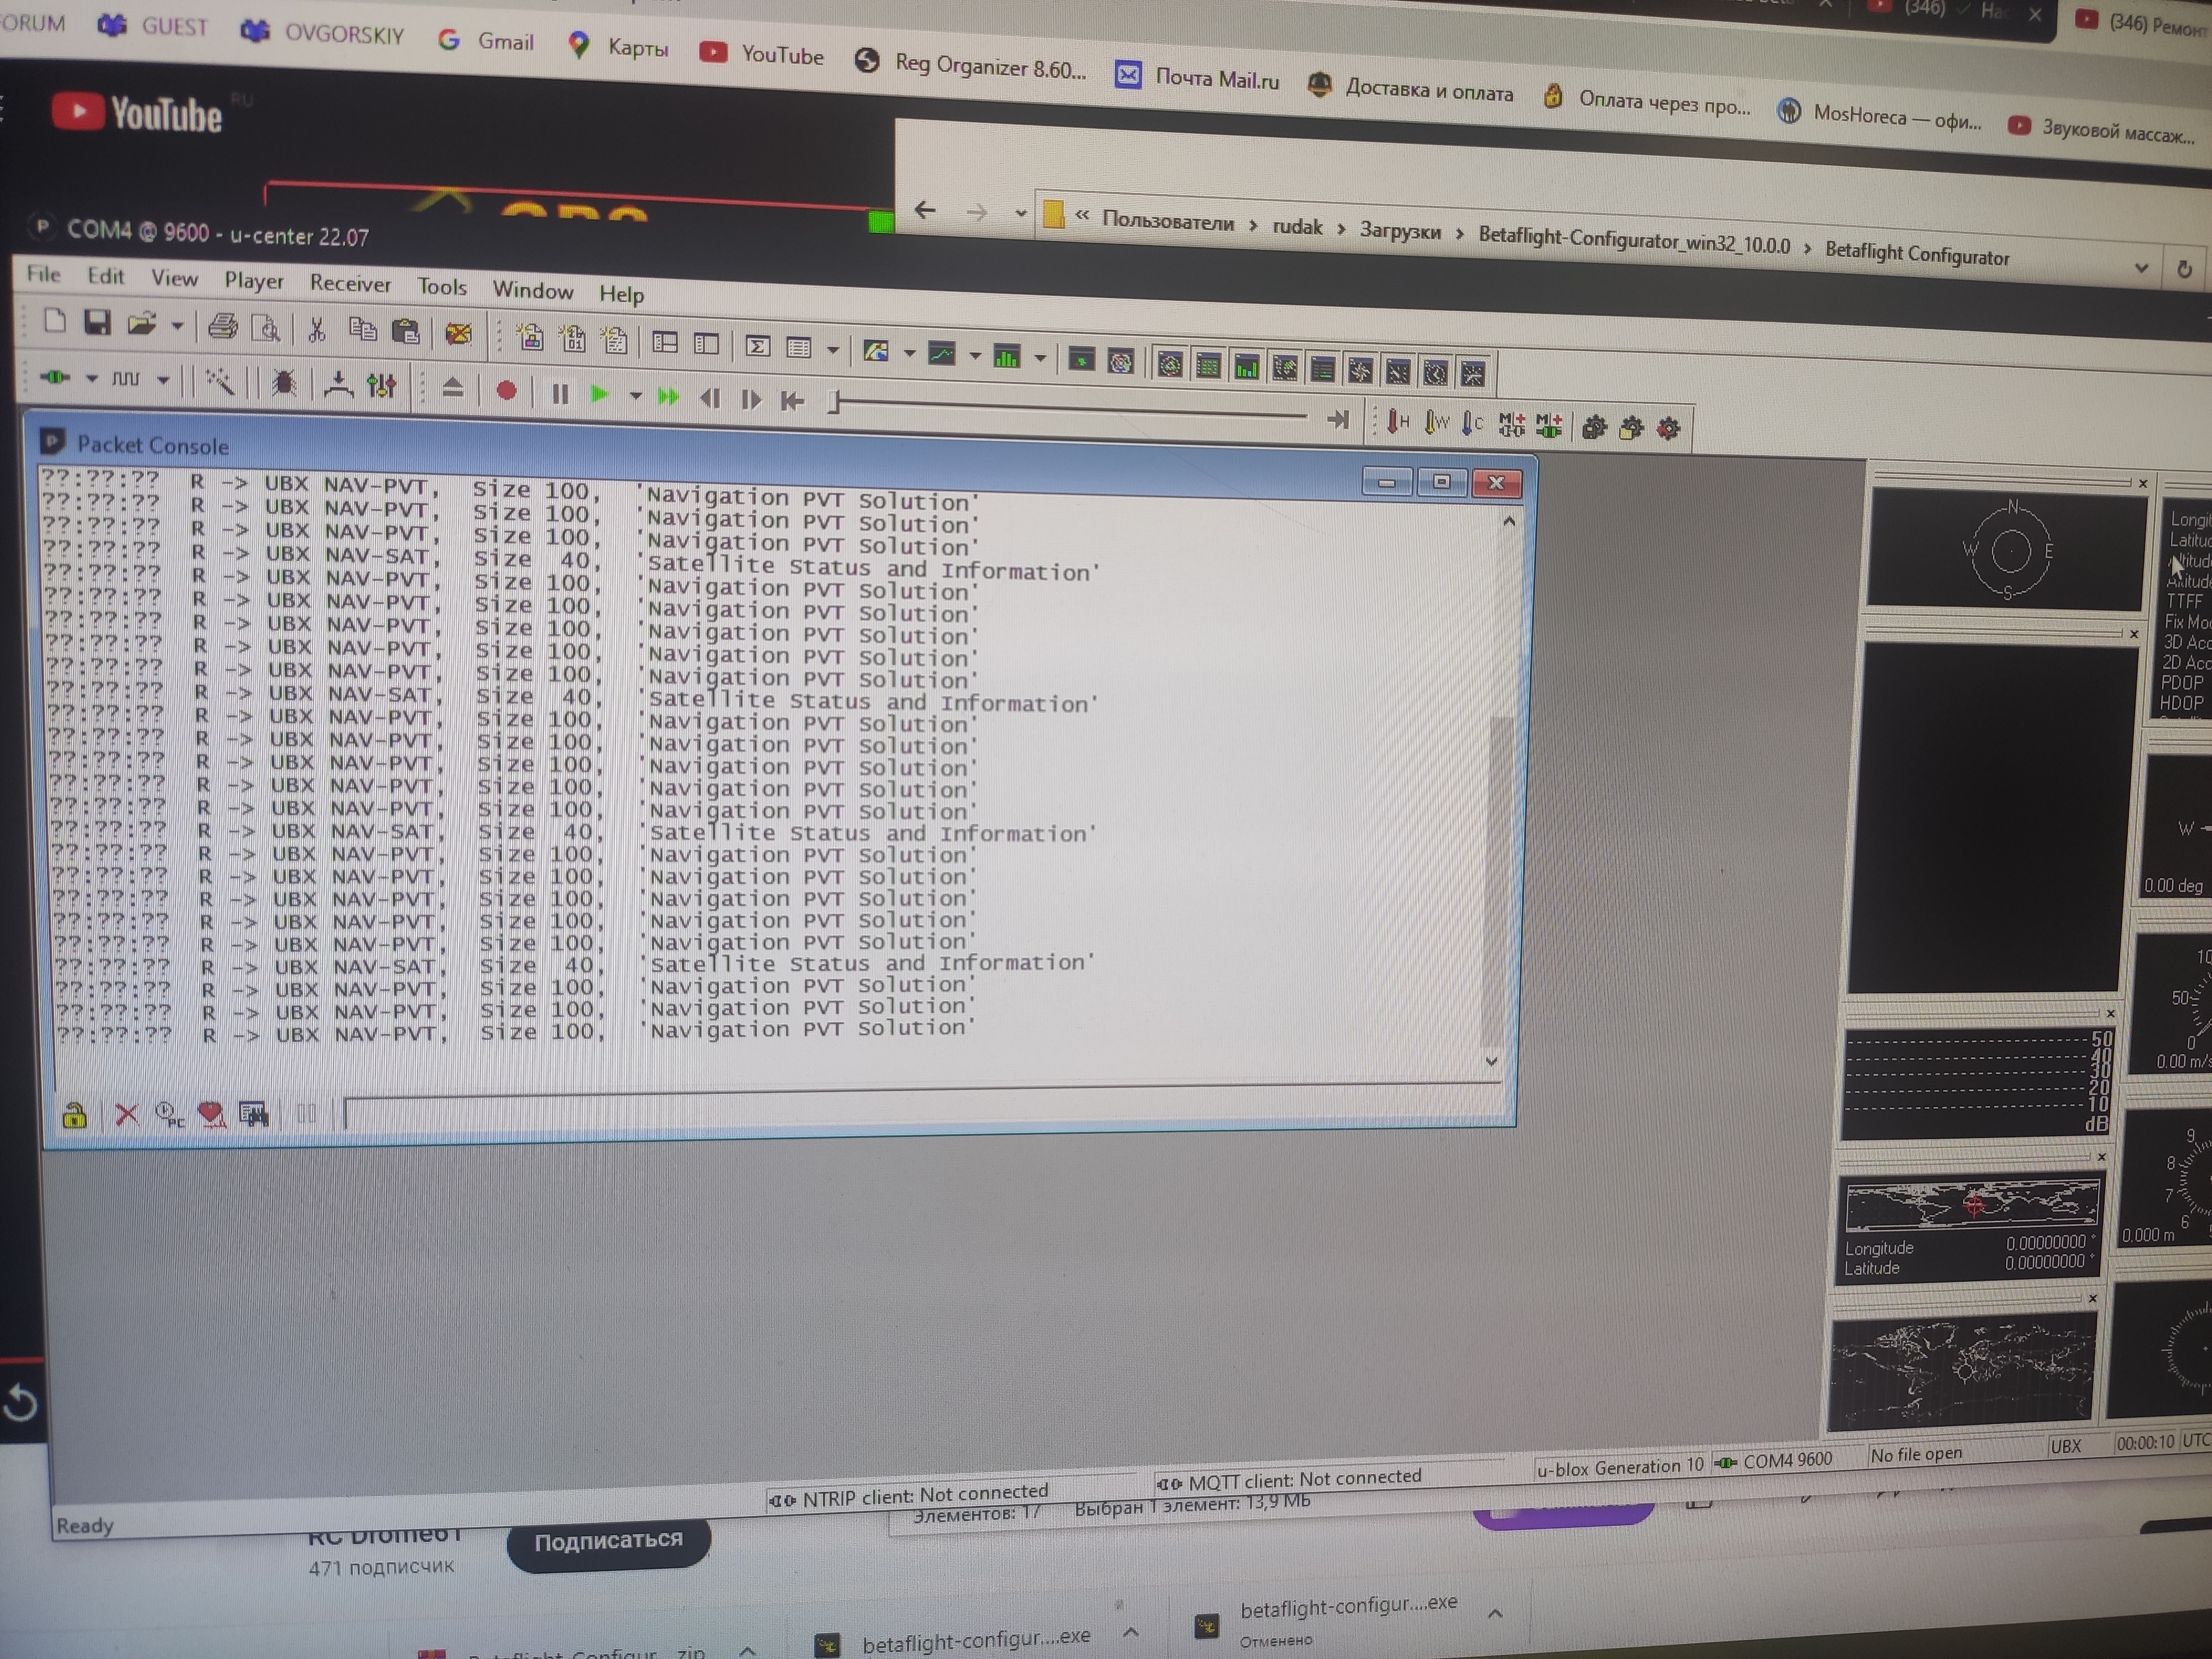This screenshot has width=2212, height=1659.
Task: Click the green Play button
Action: [600, 394]
